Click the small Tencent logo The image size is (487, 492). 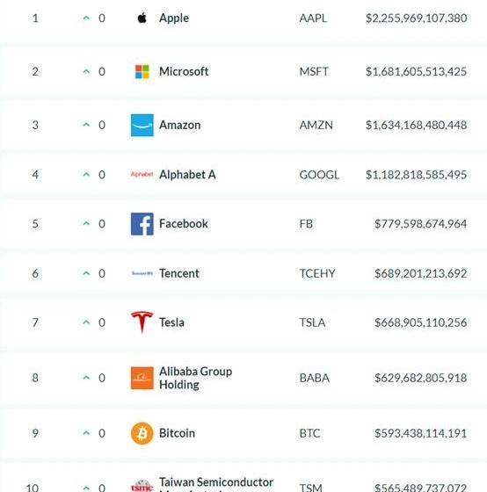click(142, 273)
